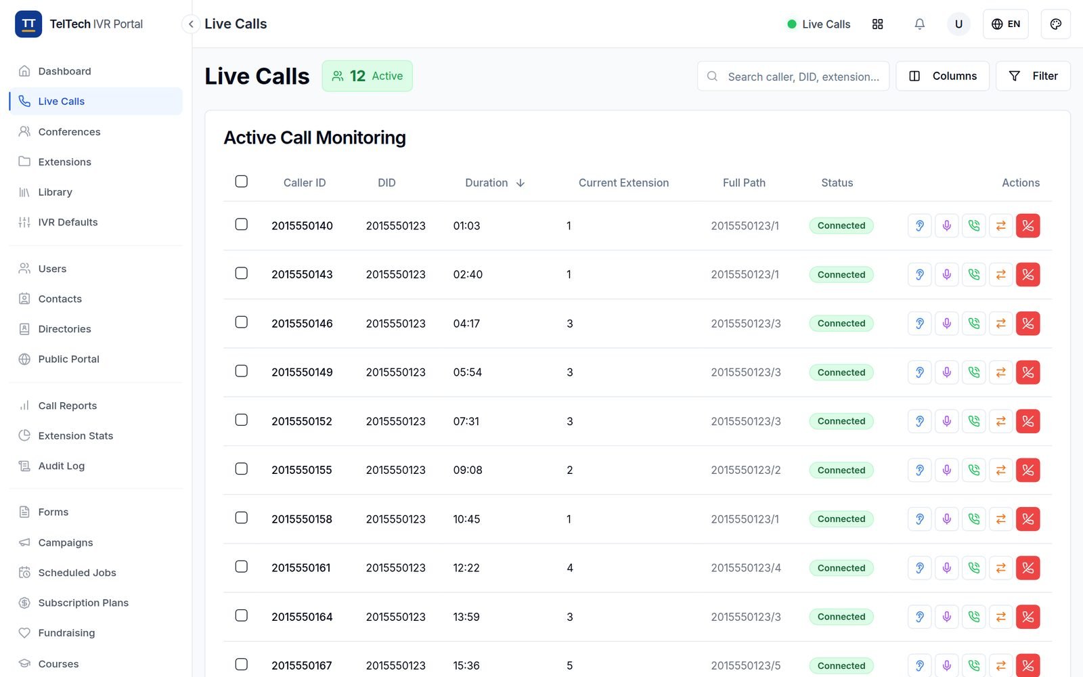1083x677 pixels.
Task: Open the Filter options
Action: (x=1033, y=76)
